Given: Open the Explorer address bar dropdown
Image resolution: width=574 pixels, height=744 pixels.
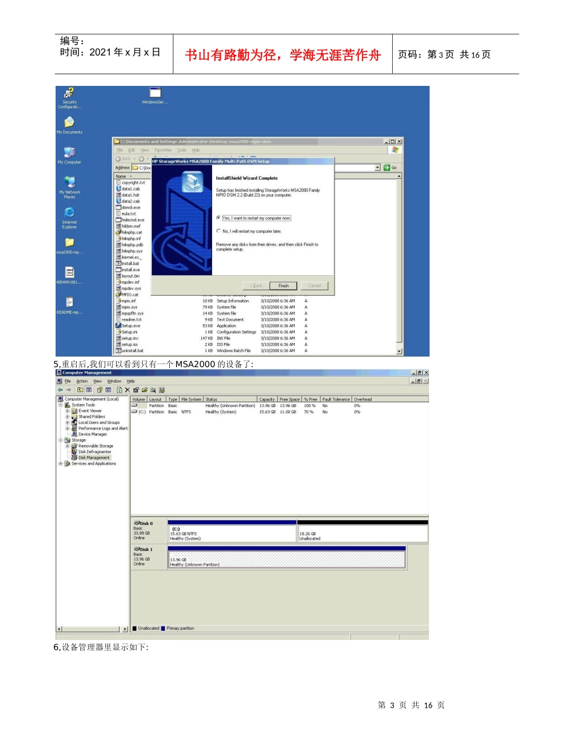Looking at the screenshot, I should pos(378,168).
